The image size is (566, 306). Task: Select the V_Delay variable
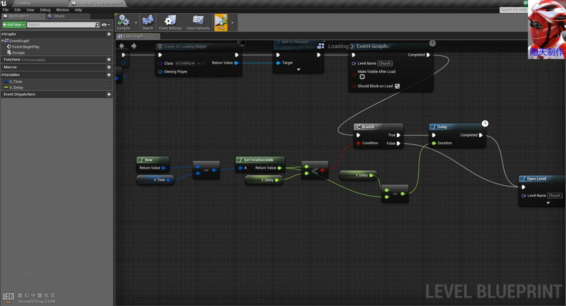click(16, 88)
